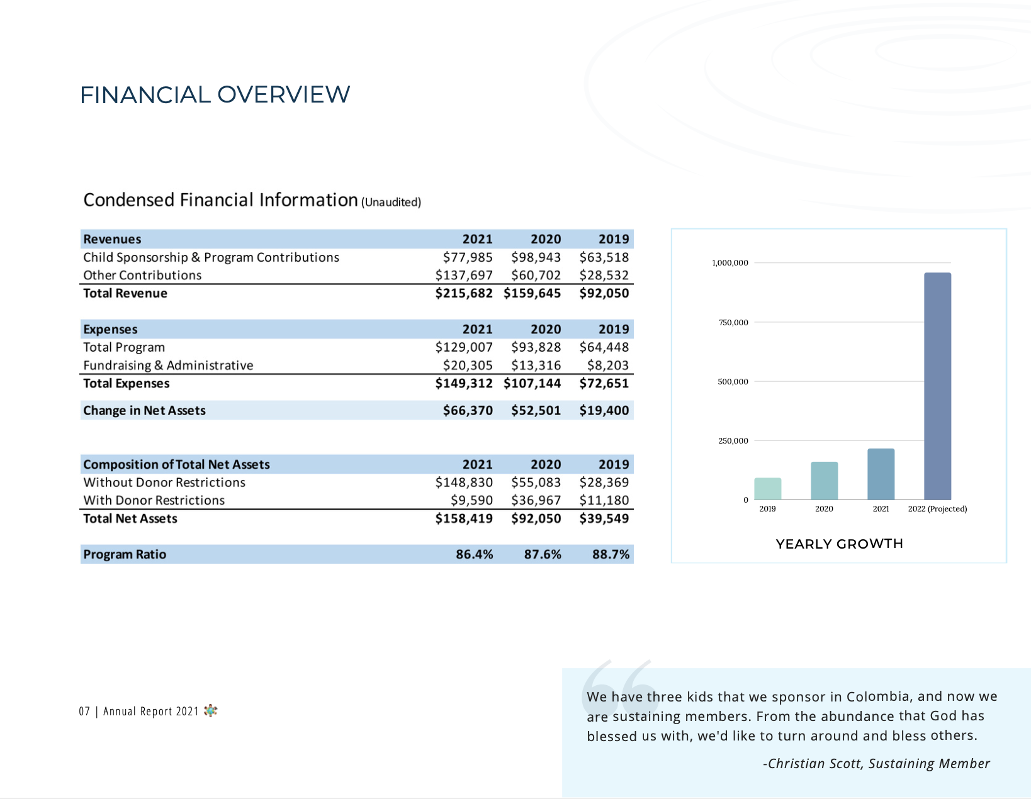The height and width of the screenshot is (799, 1031).
Task: Click the Expenses section header
Action: [110, 329]
